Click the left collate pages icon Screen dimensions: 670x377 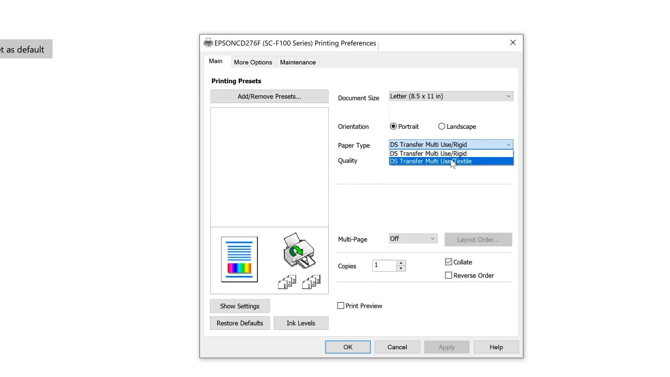pos(287,282)
